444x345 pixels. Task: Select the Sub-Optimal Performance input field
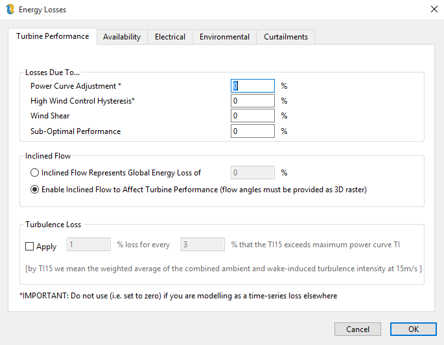point(253,131)
